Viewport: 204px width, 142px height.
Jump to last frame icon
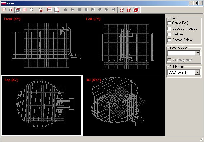(x=113, y=10)
